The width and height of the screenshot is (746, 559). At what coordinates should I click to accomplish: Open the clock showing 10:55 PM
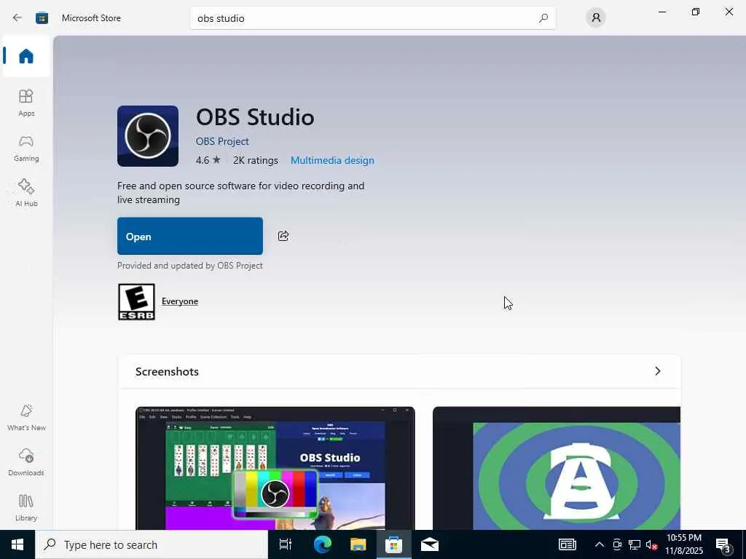point(683,544)
